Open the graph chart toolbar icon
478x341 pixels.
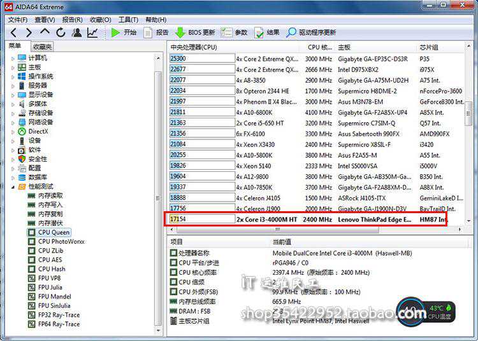pos(93,32)
